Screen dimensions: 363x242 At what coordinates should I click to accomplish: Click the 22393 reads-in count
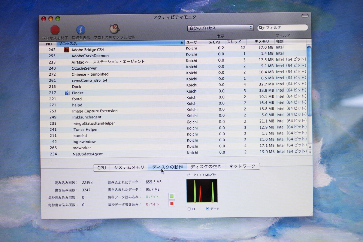point(87,183)
